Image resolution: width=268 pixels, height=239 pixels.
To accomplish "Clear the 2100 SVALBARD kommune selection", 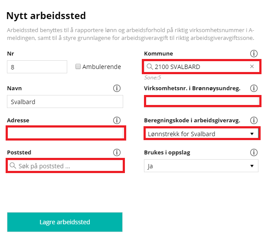I will [252, 66].
